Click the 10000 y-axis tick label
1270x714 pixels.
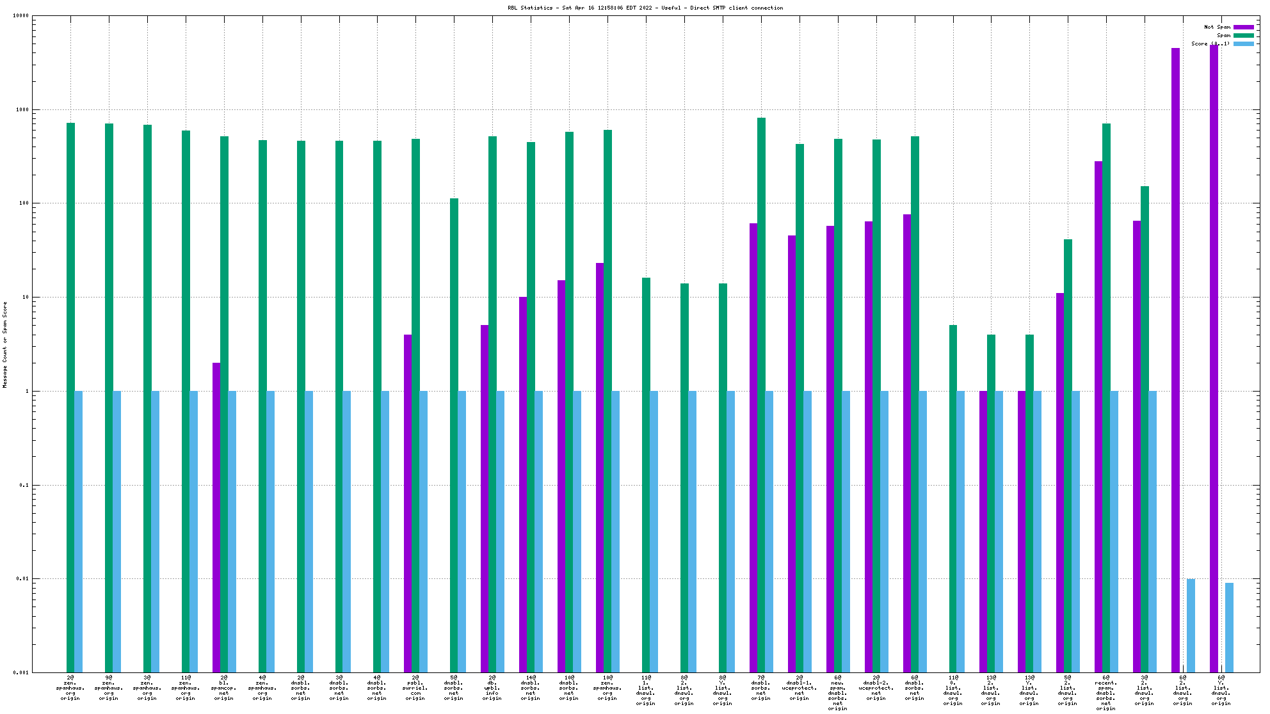point(21,16)
